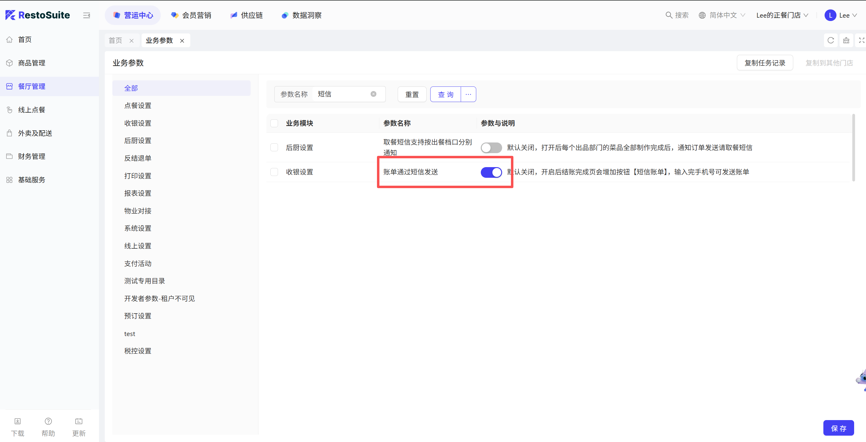Click the search magnifier icon in the header
The width and height of the screenshot is (866, 442).
pyautogui.click(x=669, y=15)
